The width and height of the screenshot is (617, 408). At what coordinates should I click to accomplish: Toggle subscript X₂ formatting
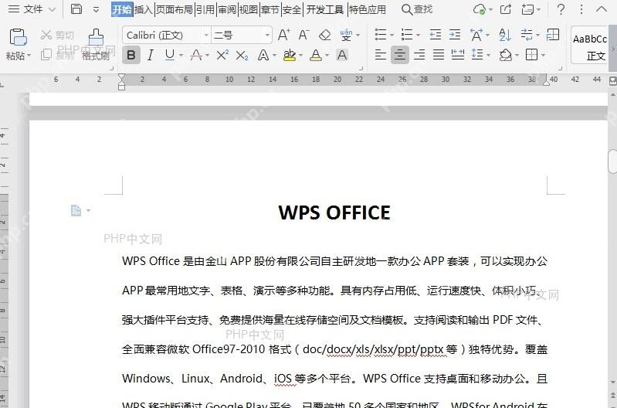tap(242, 56)
